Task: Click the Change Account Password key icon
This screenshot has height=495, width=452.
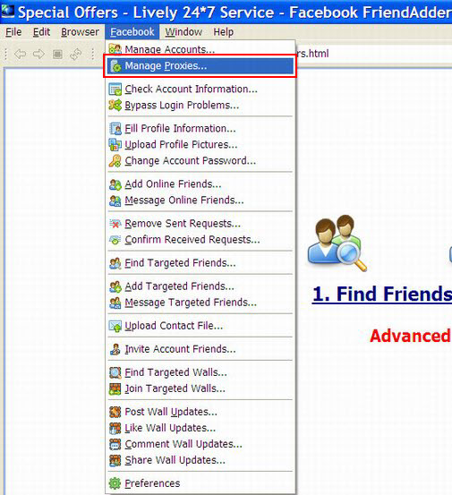Action: pyautogui.click(x=115, y=161)
